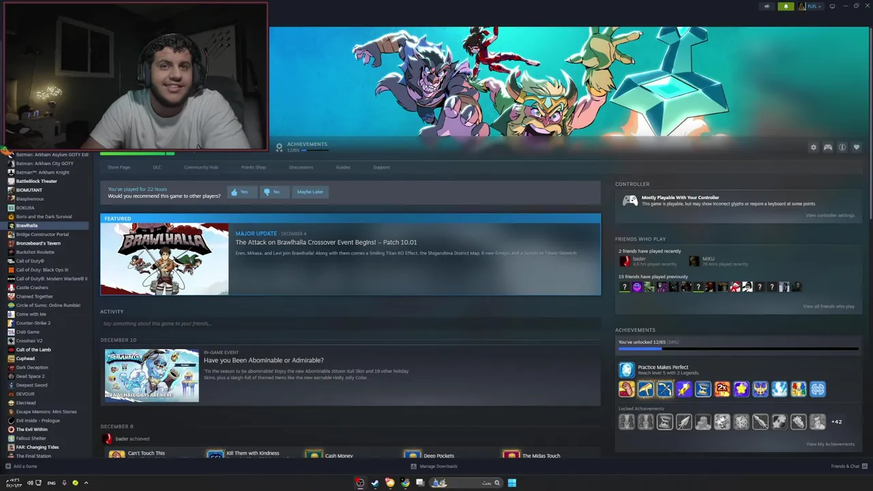Open View My Achievements link
Image resolution: width=873 pixels, height=491 pixels.
click(830, 444)
